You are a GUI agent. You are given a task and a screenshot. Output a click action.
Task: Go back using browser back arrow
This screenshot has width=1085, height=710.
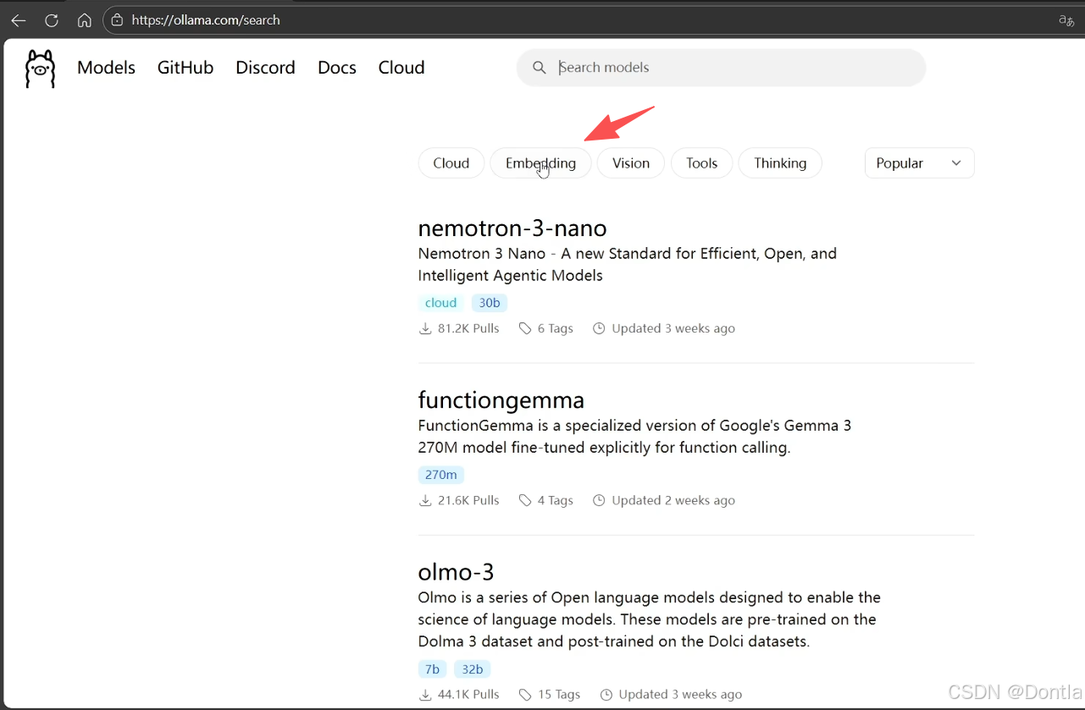(19, 20)
